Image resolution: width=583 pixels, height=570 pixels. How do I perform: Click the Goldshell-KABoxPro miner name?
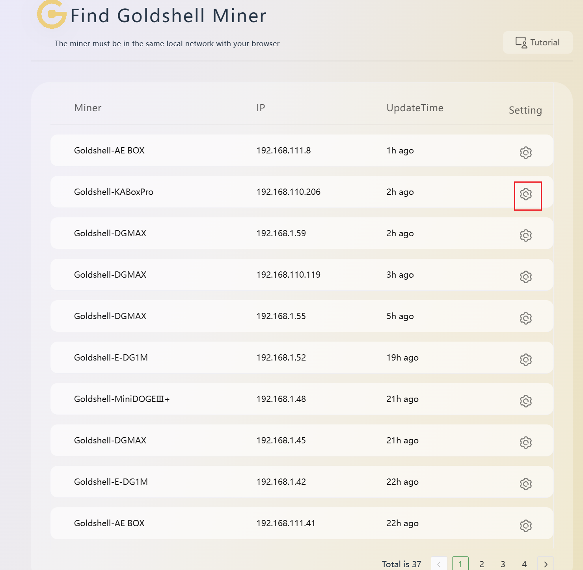point(114,192)
